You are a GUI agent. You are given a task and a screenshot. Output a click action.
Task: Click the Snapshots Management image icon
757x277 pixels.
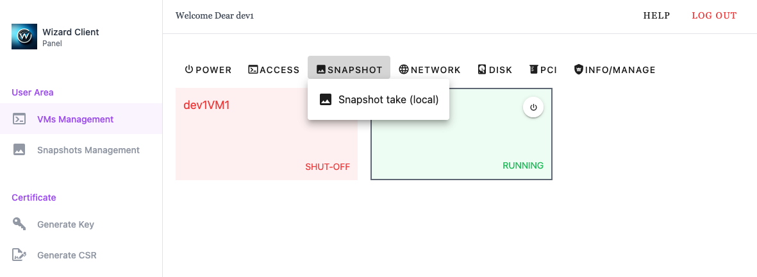tap(19, 150)
